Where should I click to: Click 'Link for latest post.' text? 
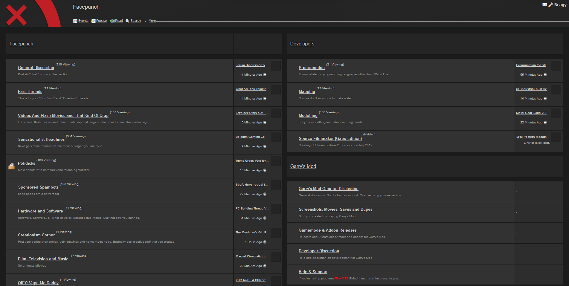(537, 143)
